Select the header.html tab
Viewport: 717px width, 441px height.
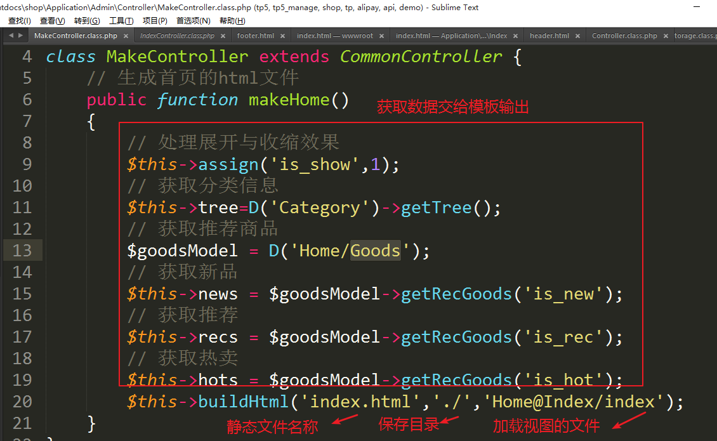click(549, 36)
